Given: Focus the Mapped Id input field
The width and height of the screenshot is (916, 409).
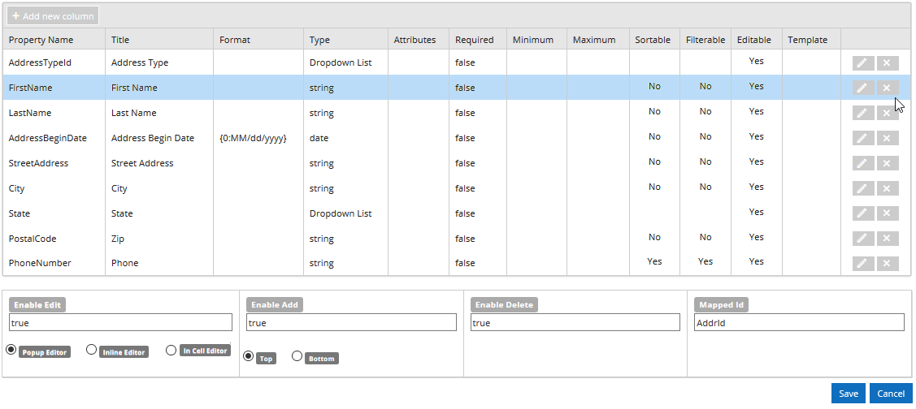Looking at the screenshot, I should [798, 323].
